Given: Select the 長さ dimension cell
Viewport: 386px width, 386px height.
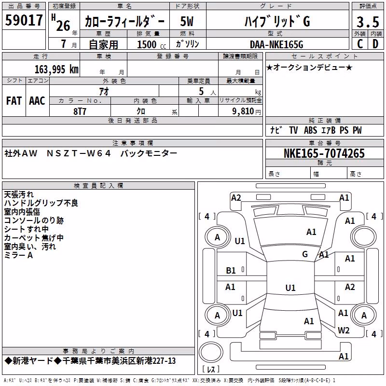Looking at the screenshot, I should 288,174.
